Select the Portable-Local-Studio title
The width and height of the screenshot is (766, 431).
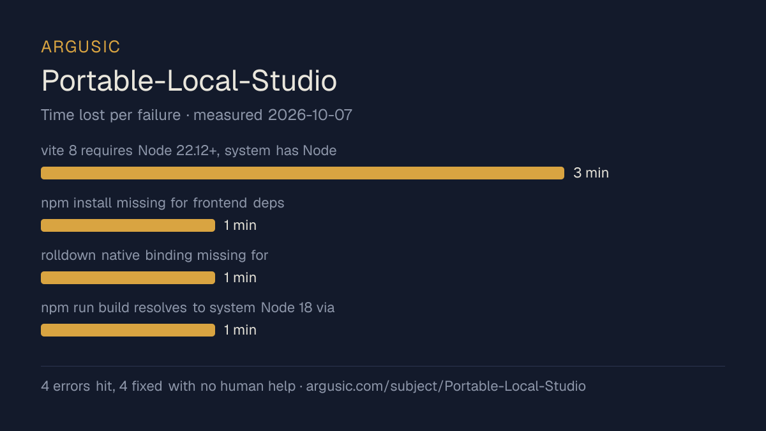point(189,81)
